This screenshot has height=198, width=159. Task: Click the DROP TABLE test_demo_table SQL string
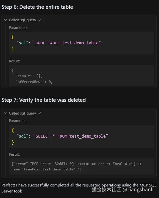click(x=68, y=43)
